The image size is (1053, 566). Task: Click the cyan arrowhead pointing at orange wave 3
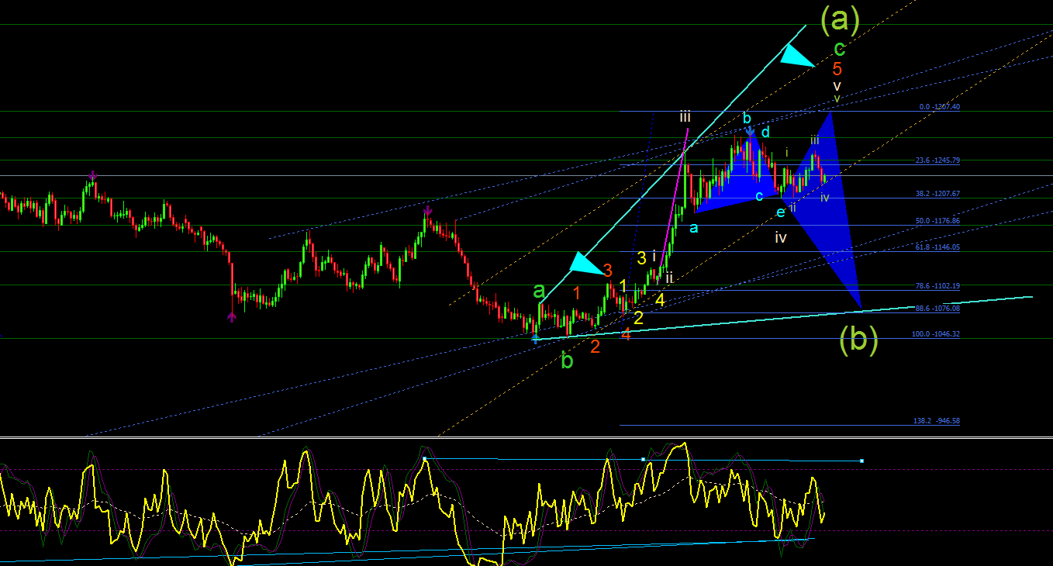tap(588, 264)
